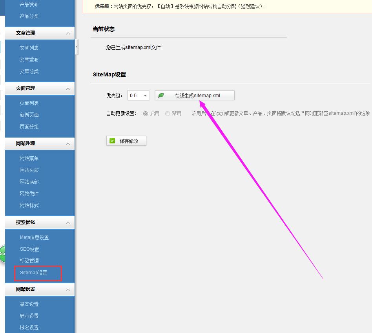Open 域名设置 under 网站设置

(29, 328)
